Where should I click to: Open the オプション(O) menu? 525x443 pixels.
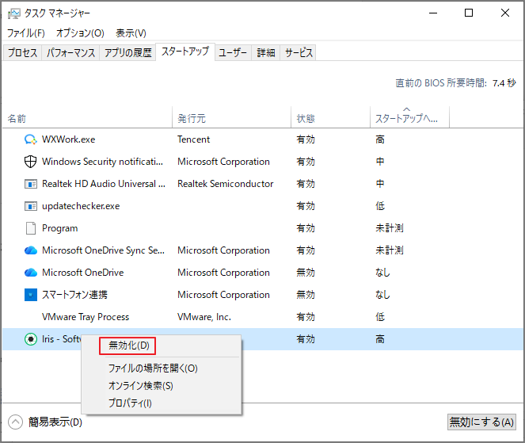[80, 33]
